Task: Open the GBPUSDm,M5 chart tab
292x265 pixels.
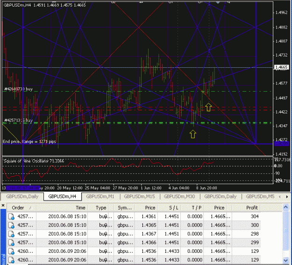Action: pyautogui.click(x=260, y=196)
